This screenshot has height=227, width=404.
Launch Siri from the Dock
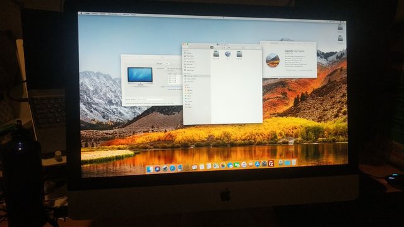click(x=157, y=169)
